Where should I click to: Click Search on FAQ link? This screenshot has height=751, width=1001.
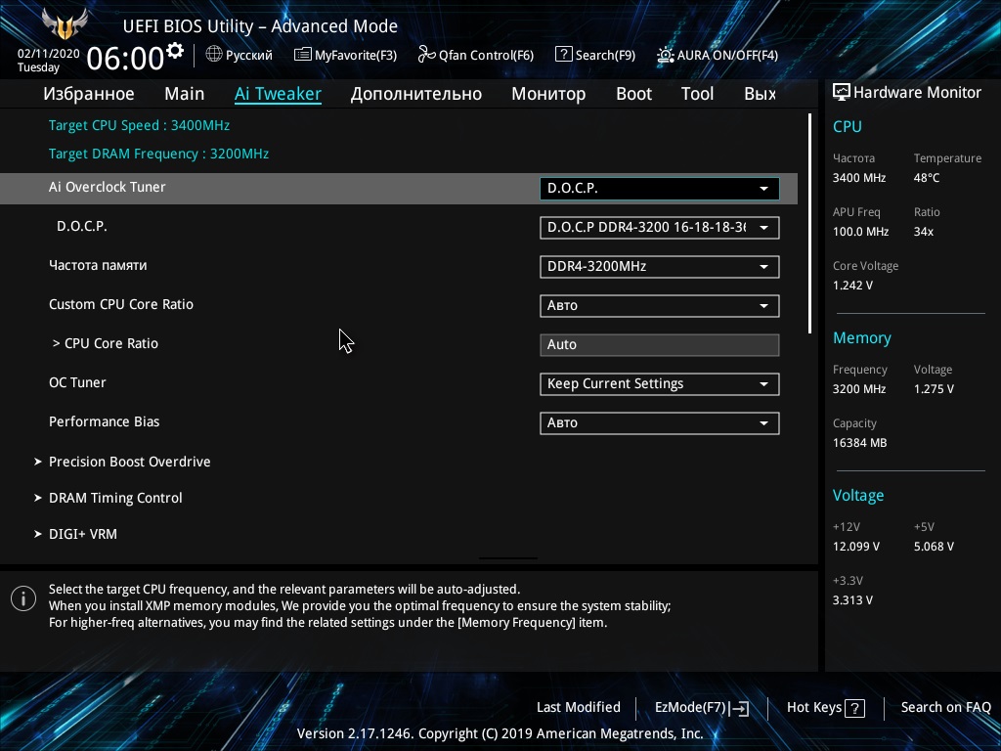[x=945, y=708]
